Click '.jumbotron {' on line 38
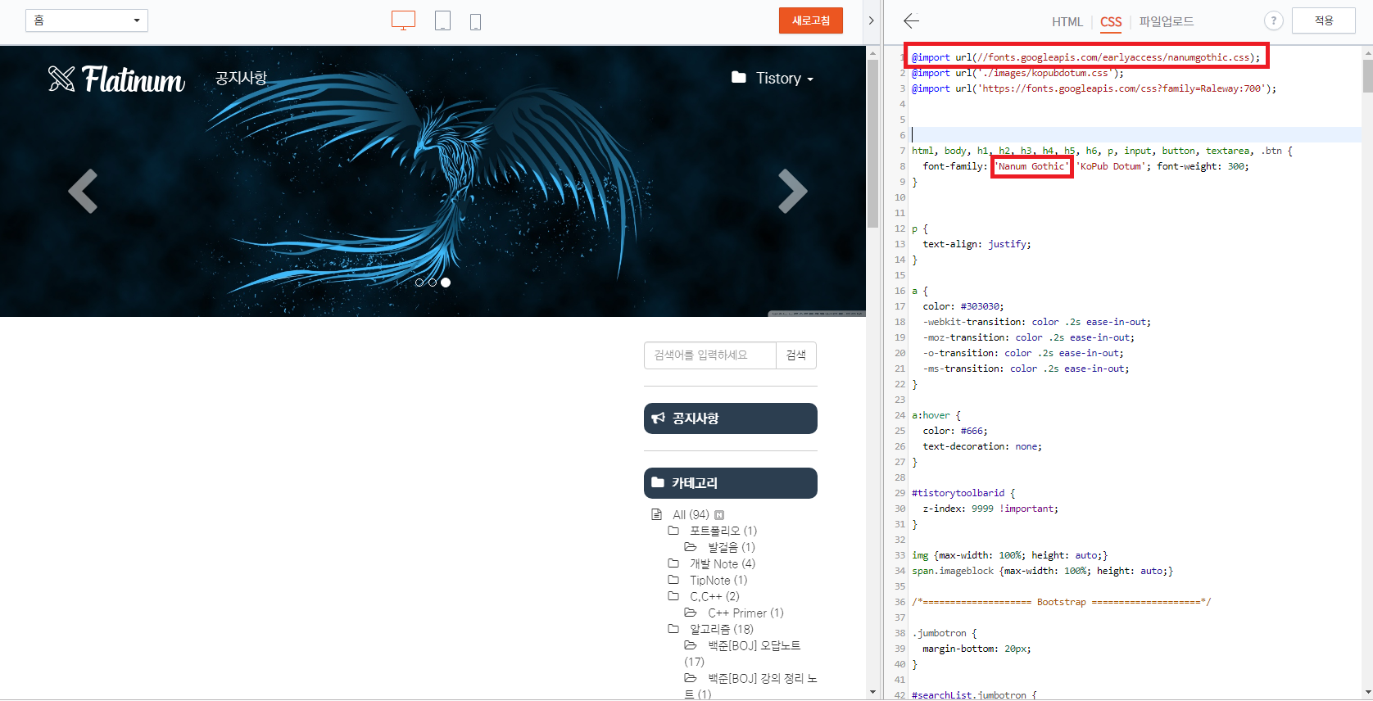The width and height of the screenshot is (1373, 701). [x=945, y=633]
